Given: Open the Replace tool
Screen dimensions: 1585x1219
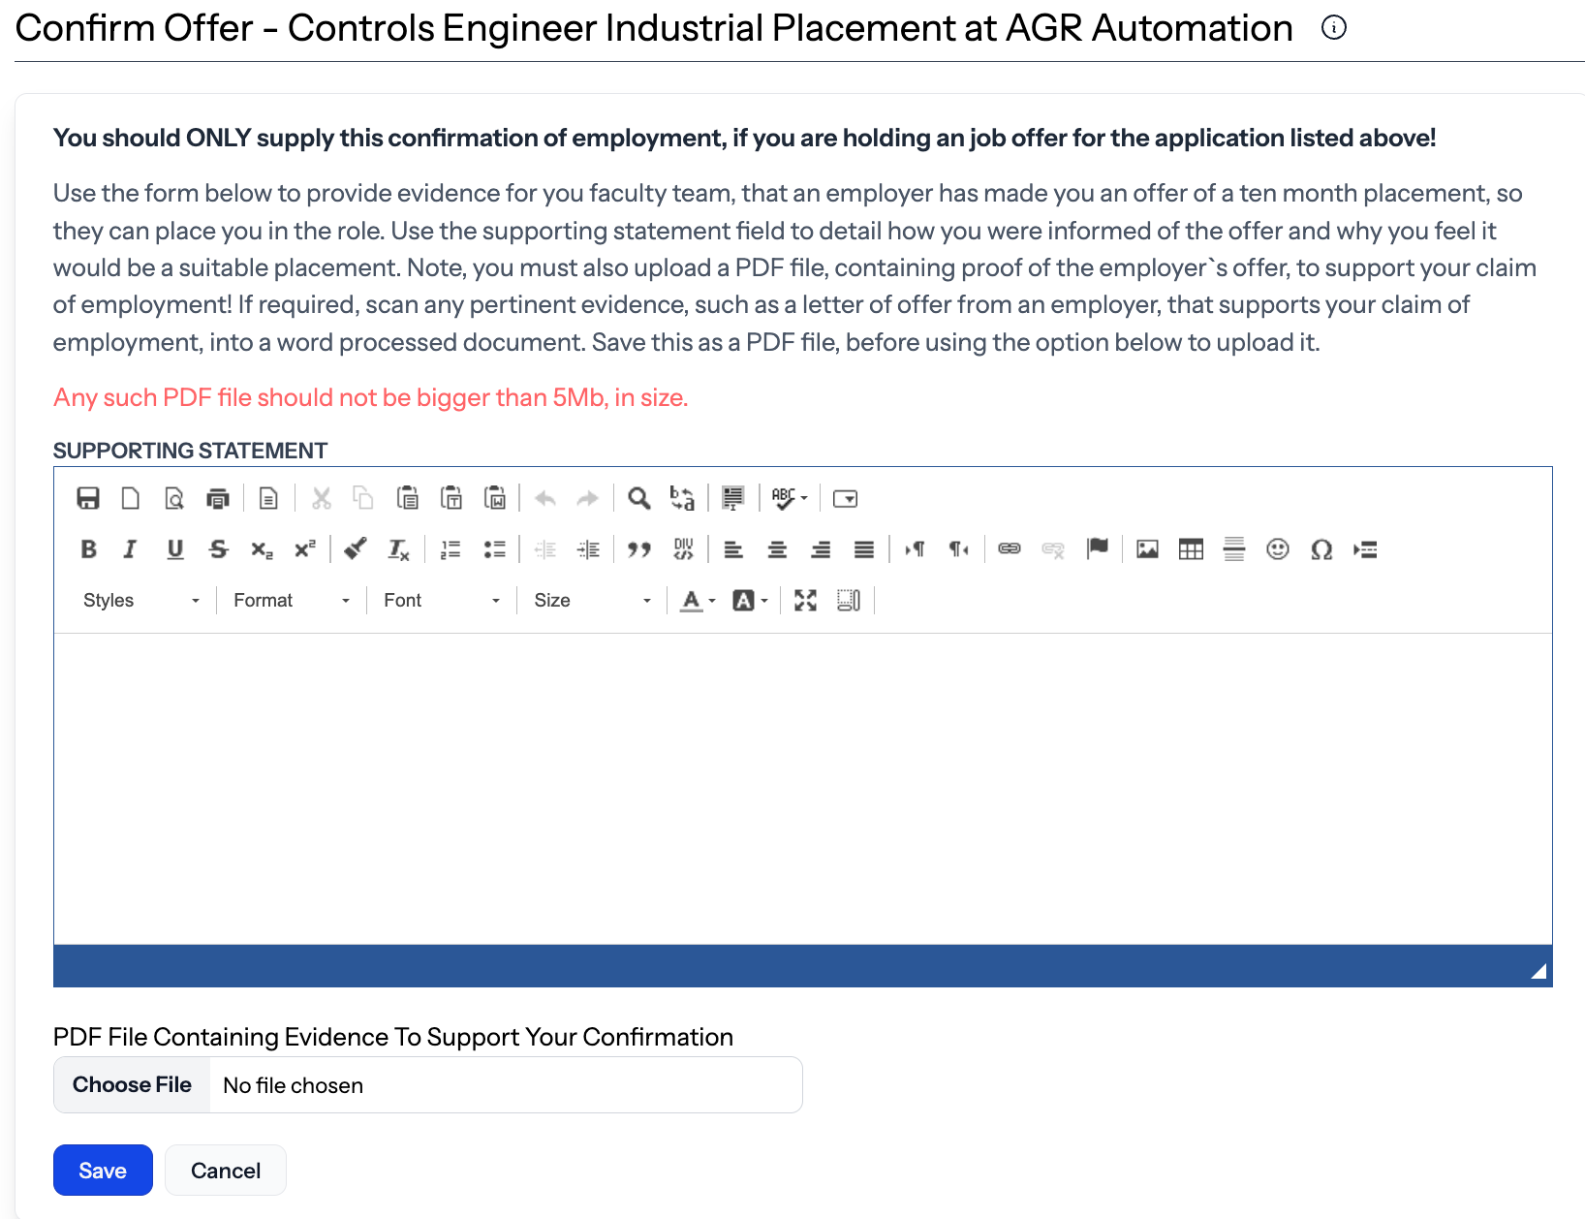Looking at the screenshot, I should [x=682, y=498].
